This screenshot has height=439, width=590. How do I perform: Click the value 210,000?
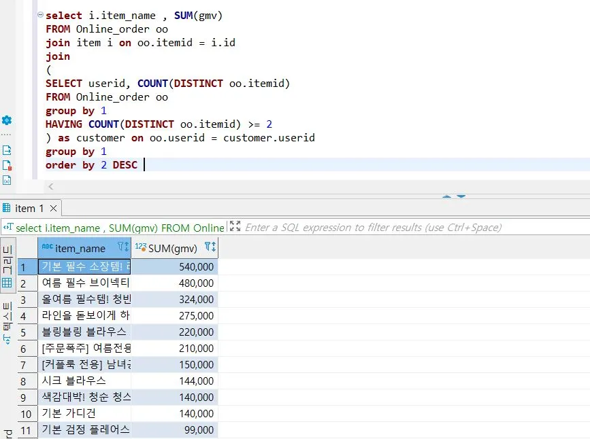196,349
